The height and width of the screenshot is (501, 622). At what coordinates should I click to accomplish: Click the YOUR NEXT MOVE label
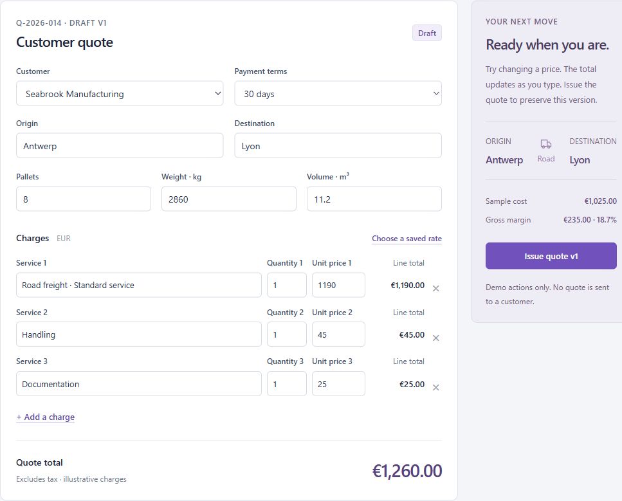pos(522,22)
